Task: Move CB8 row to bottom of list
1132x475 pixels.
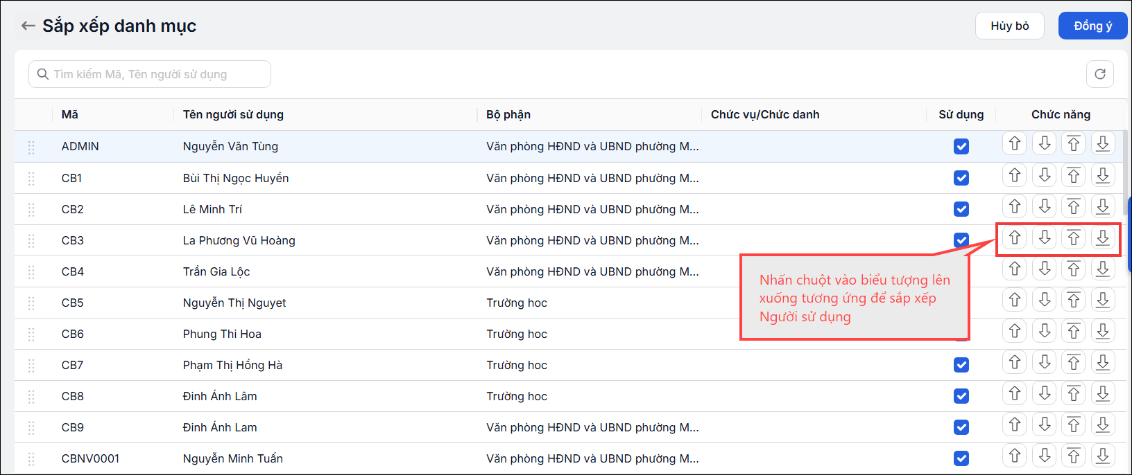Action: click(x=1103, y=393)
